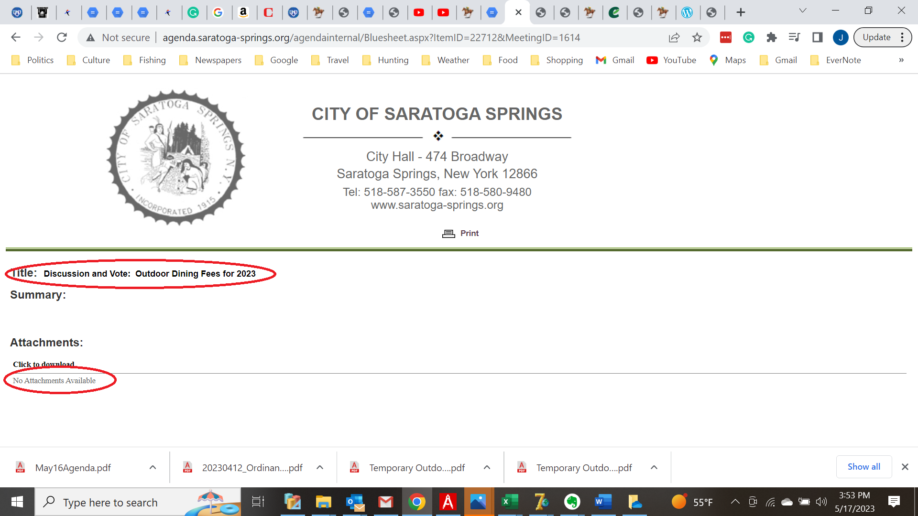
Task: Open Excel from the taskbar
Action: click(509, 502)
